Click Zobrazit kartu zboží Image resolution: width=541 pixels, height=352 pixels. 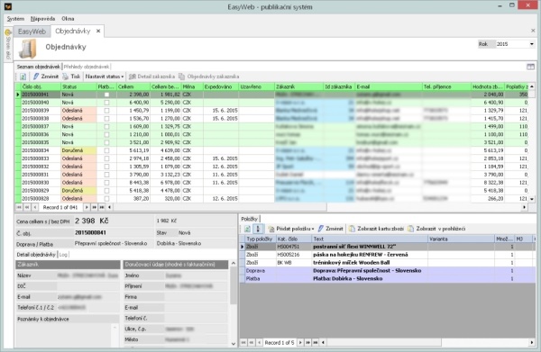376,229
